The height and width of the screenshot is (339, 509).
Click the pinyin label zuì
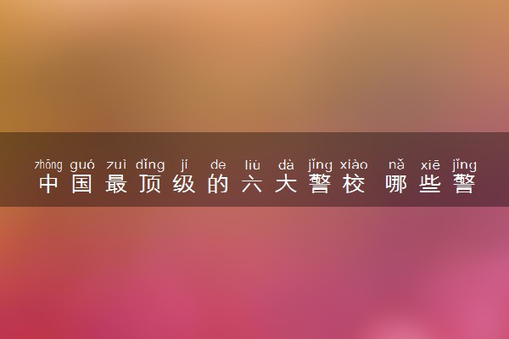[x=116, y=165]
